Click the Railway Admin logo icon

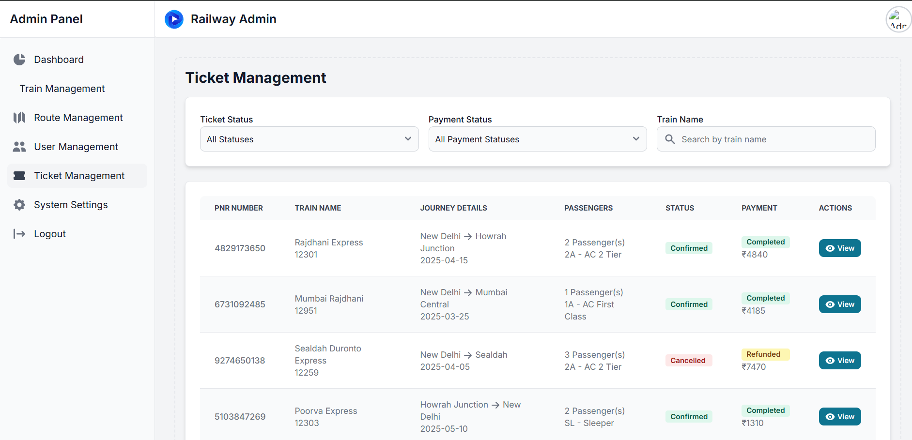point(174,19)
